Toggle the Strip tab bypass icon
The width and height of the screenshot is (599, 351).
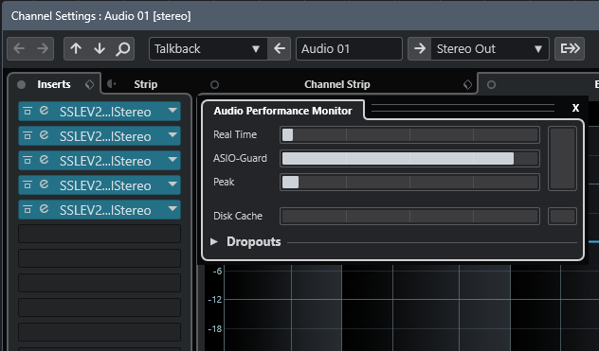(x=111, y=84)
